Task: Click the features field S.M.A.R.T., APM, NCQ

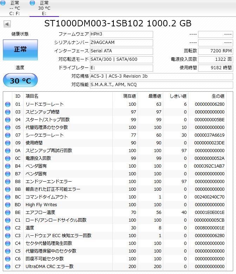Action: tap(162, 85)
